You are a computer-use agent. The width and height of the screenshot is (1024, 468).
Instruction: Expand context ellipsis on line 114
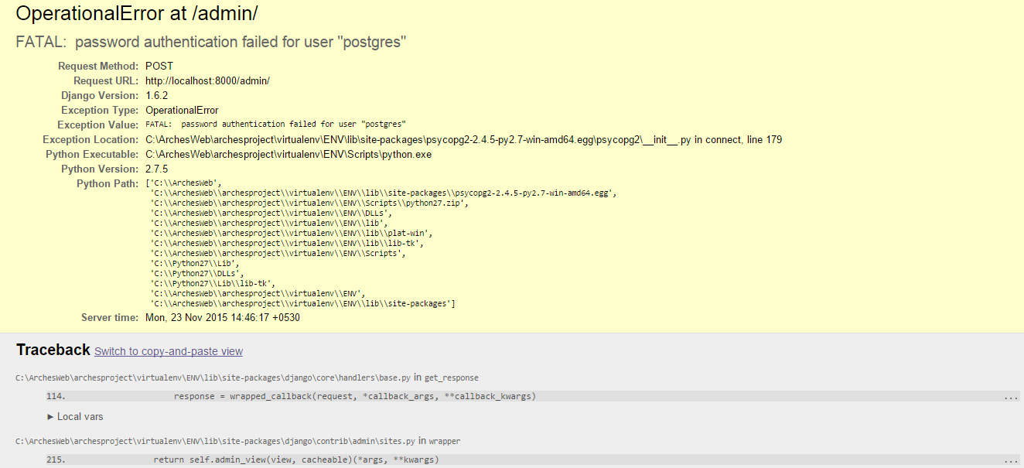[x=1011, y=397]
